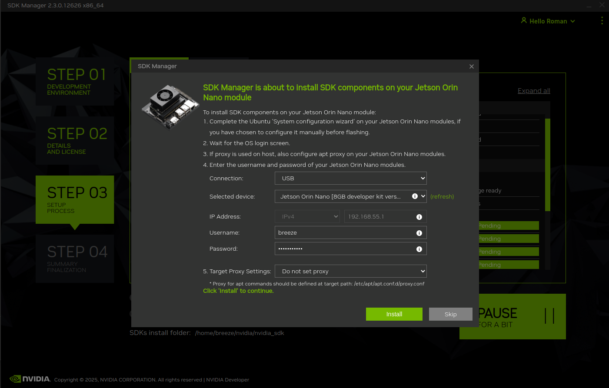609x388 pixels.
Task: Open the IPv4 address type dropdown
Action: [307, 216]
